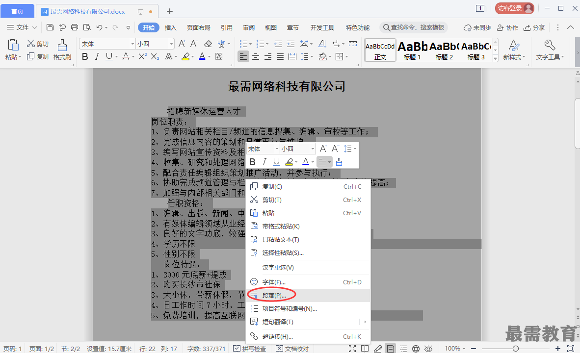This screenshot has height=353, width=580.
Task: Choose Paste Text Only (只粘贴文本) in context menu
Action: tap(308, 240)
